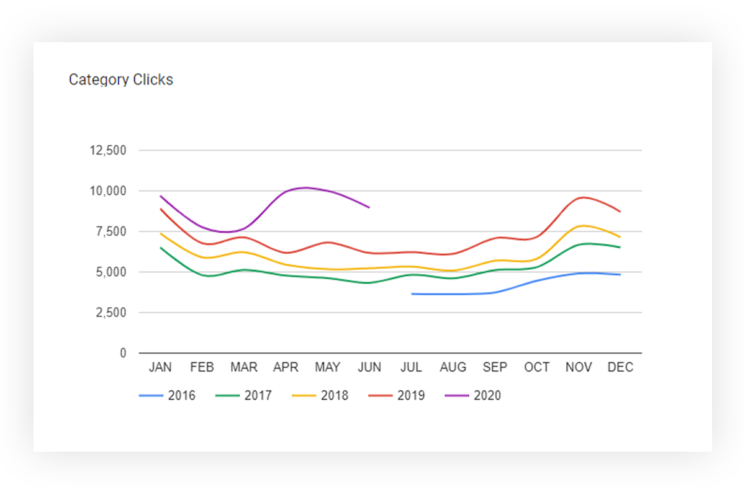Viewport: 745px width, 497px height.
Task: Click the DEC month axis label
Action: click(620, 367)
